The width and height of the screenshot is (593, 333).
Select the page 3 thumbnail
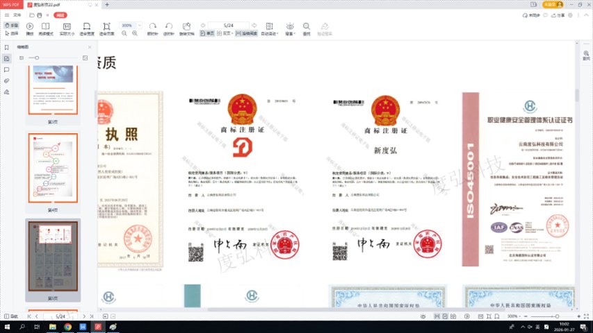click(53, 90)
